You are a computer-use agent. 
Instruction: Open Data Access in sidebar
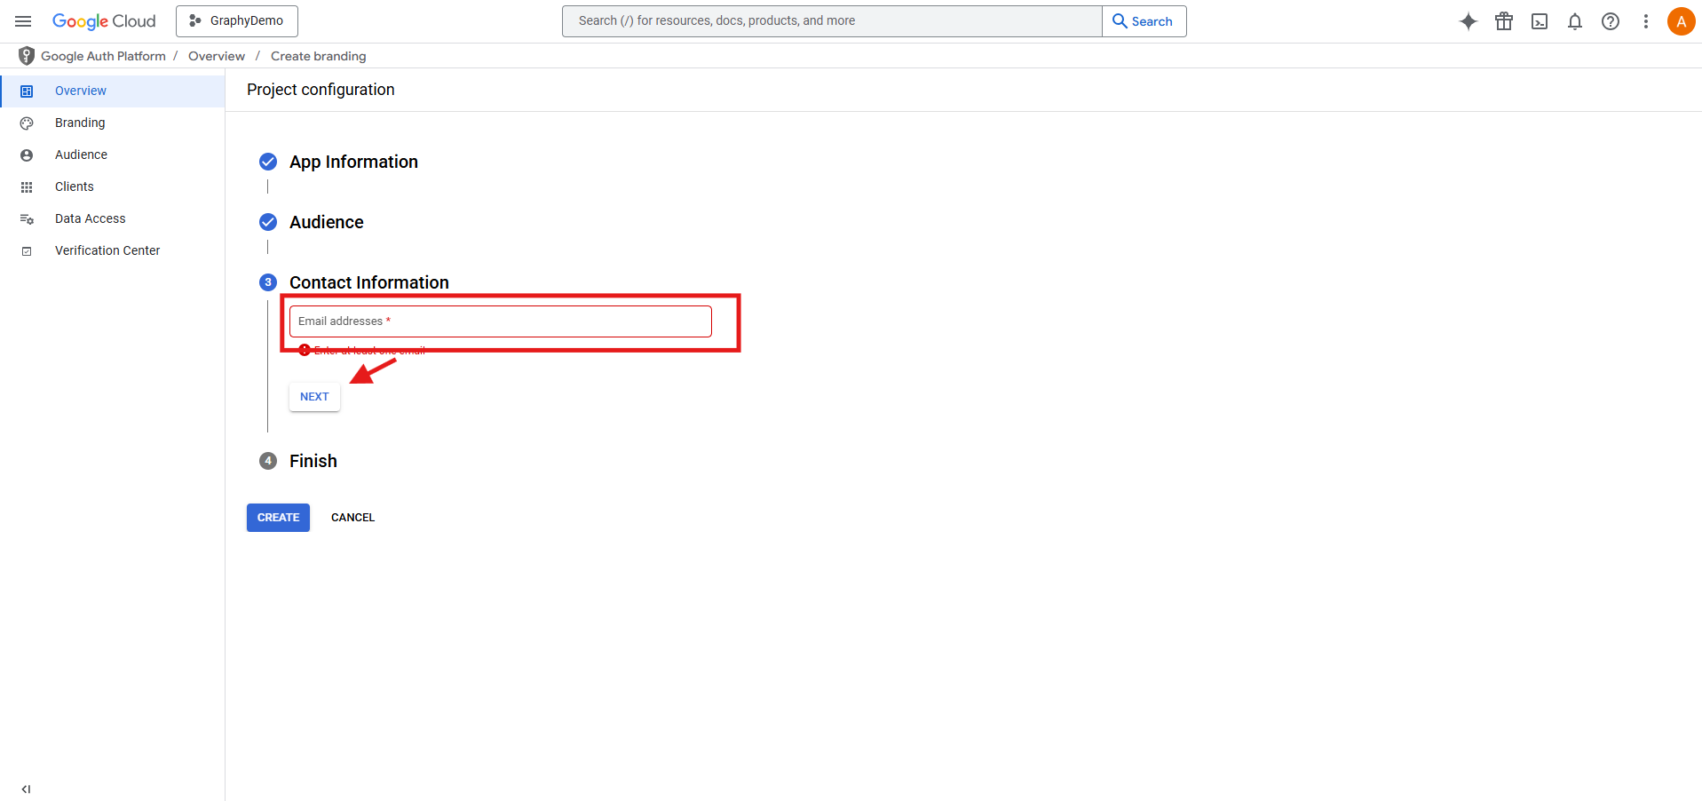pos(90,218)
